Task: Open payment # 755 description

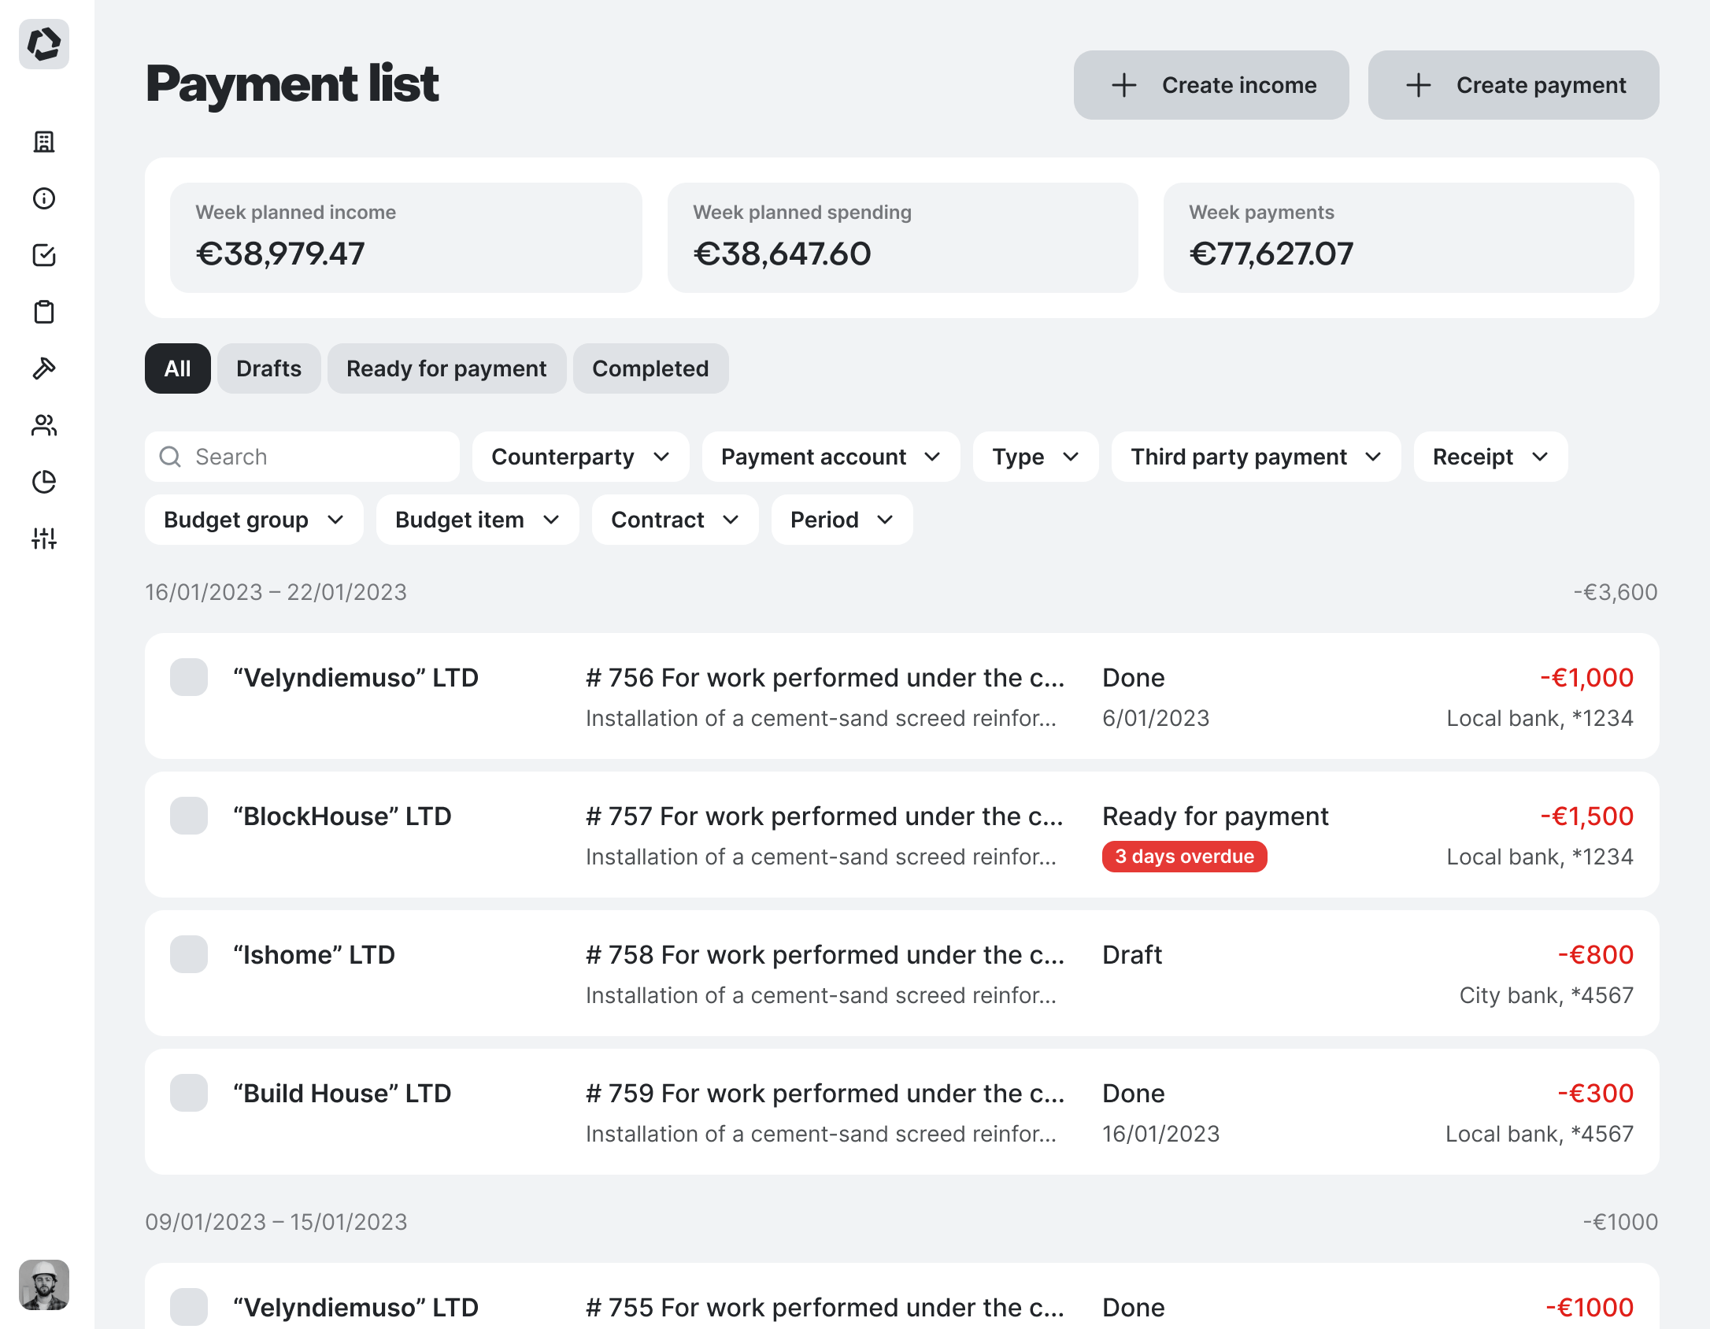Action: (825, 1308)
